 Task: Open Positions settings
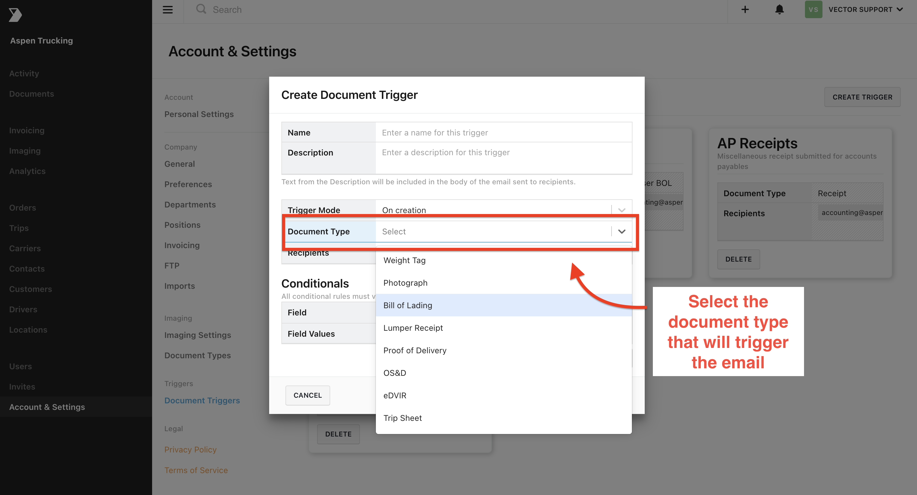[x=182, y=225]
